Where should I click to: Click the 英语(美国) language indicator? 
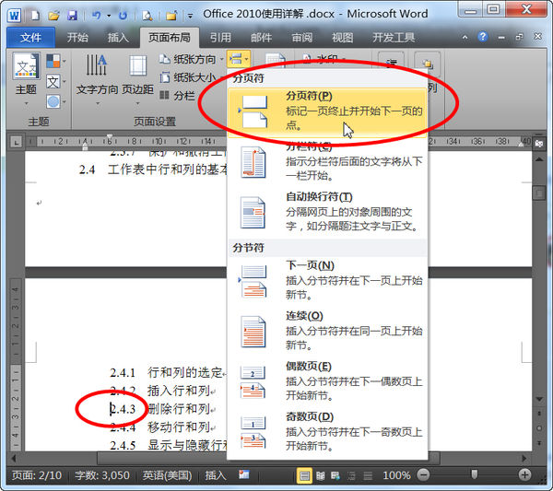(167, 475)
